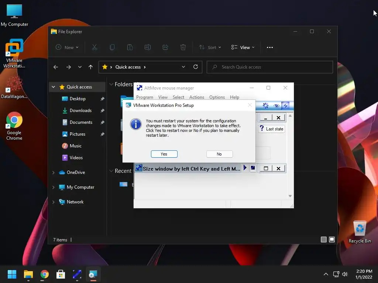The width and height of the screenshot is (378, 283).
Task: Click AltMove scrollbar down arrow
Action: click(290, 196)
